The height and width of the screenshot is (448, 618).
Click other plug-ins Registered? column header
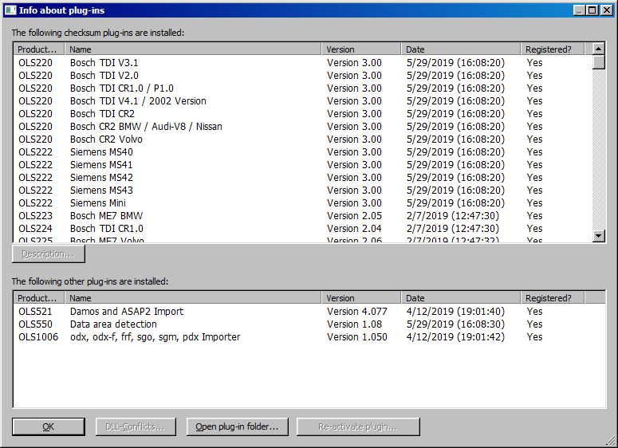(553, 298)
